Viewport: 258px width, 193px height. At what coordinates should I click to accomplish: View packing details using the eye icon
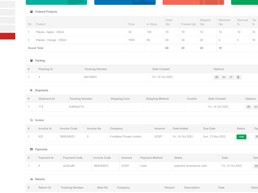pyautogui.click(x=224, y=77)
